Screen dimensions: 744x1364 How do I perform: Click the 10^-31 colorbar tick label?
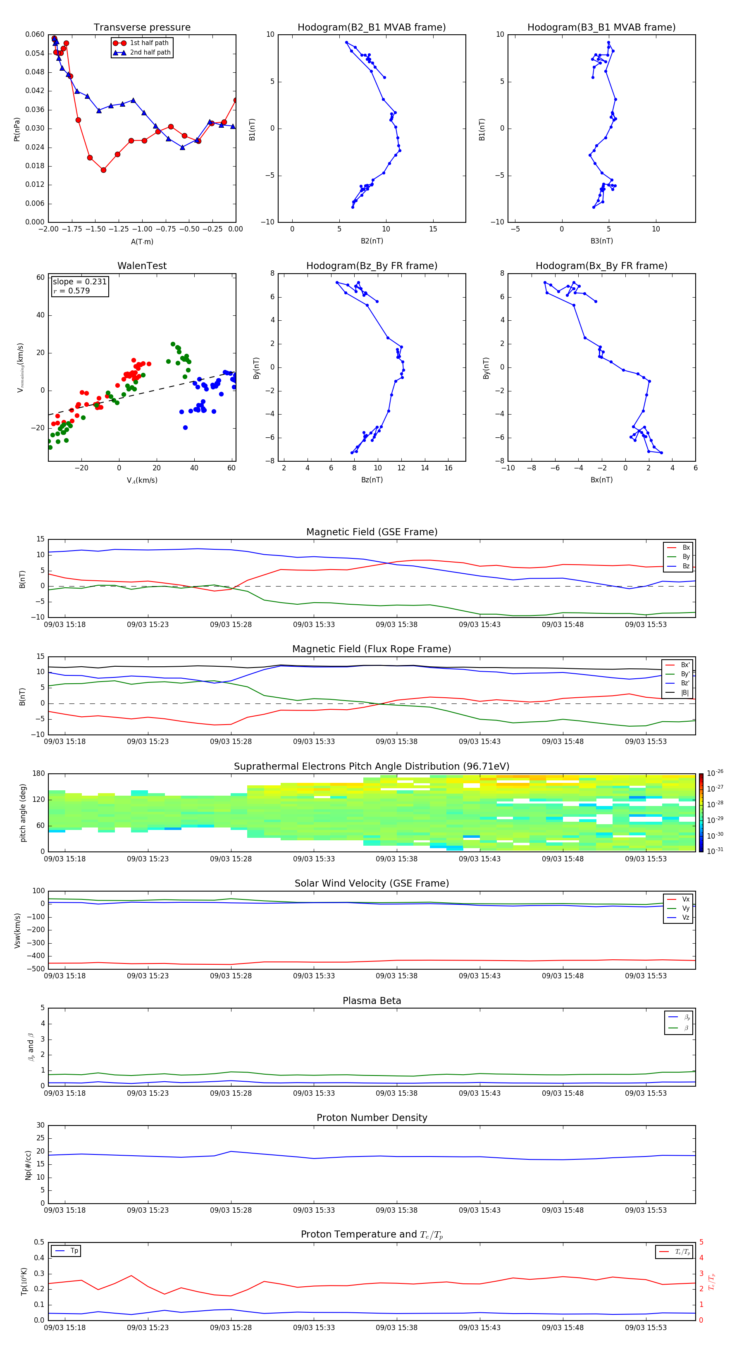[x=715, y=851]
